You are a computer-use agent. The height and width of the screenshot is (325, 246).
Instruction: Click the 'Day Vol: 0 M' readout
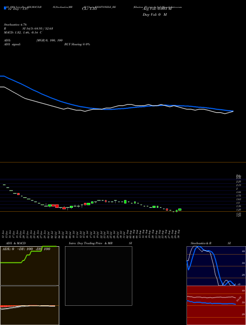[x=154, y=15]
